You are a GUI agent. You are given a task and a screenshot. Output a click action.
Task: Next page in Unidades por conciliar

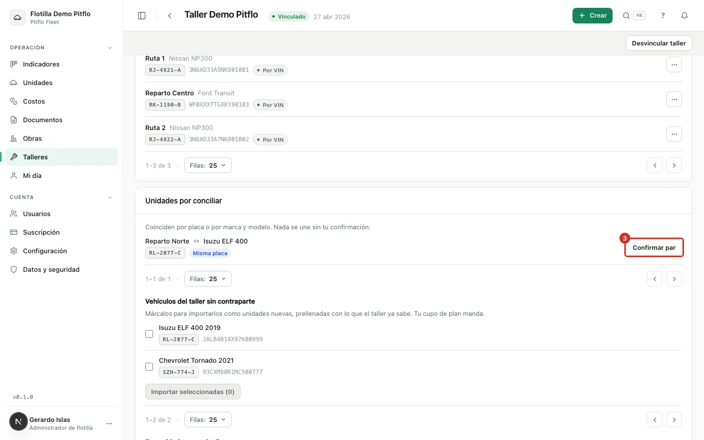coord(674,279)
